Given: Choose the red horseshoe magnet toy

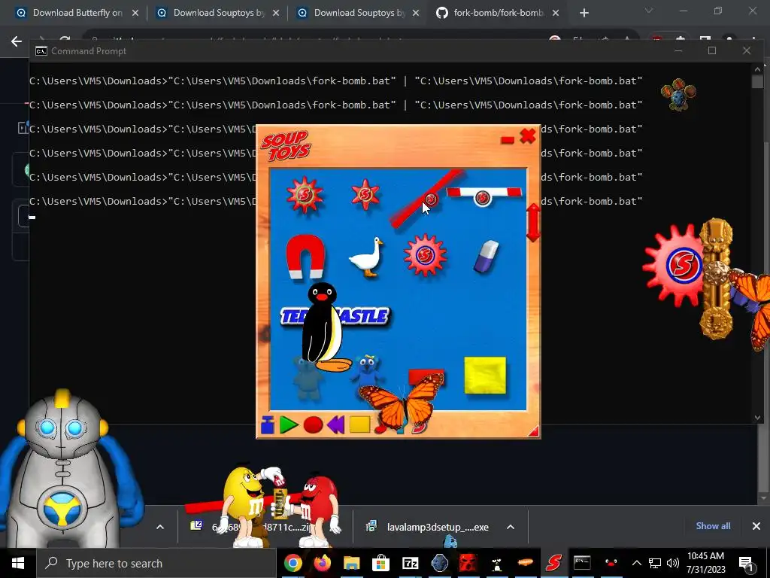Looking at the screenshot, I should point(305,256).
